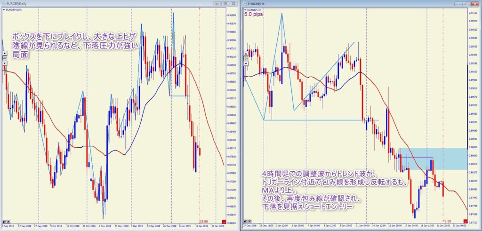
Task: Click the chart icon in the EURGBP,H4 title bar
Action: (245, 3)
